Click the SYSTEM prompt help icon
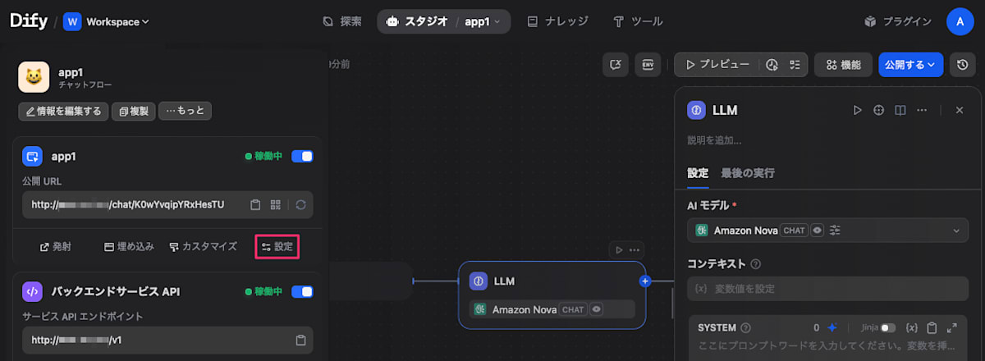 click(746, 327)
